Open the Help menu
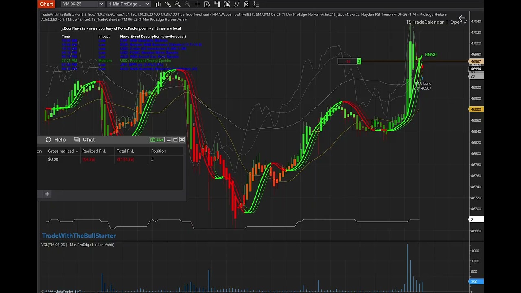The image size is (521, 293). 60,140
